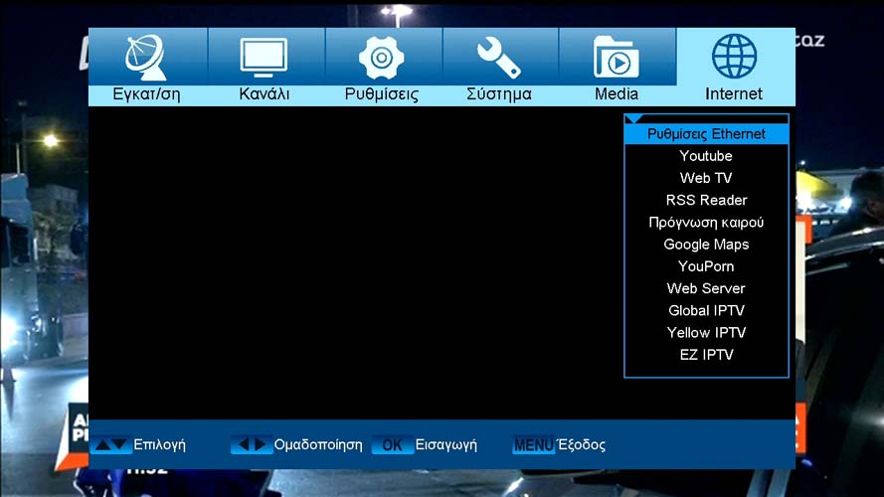Open Global IPTV menu entry

(706, 310)
